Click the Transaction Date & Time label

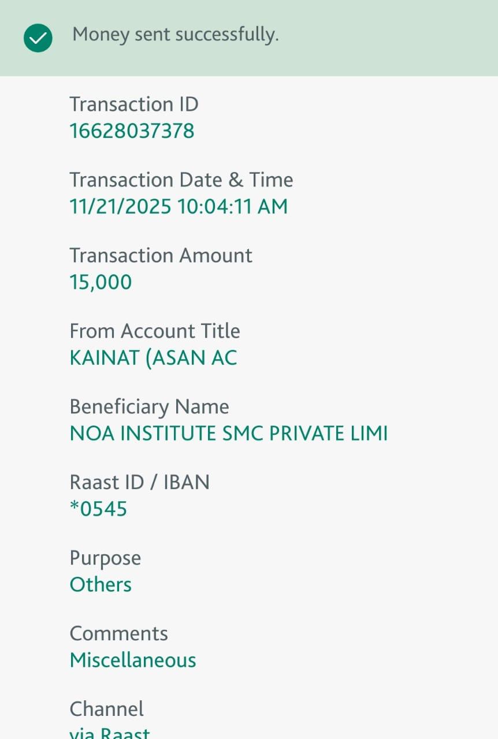pyautogui.click(x=181, y=180)
